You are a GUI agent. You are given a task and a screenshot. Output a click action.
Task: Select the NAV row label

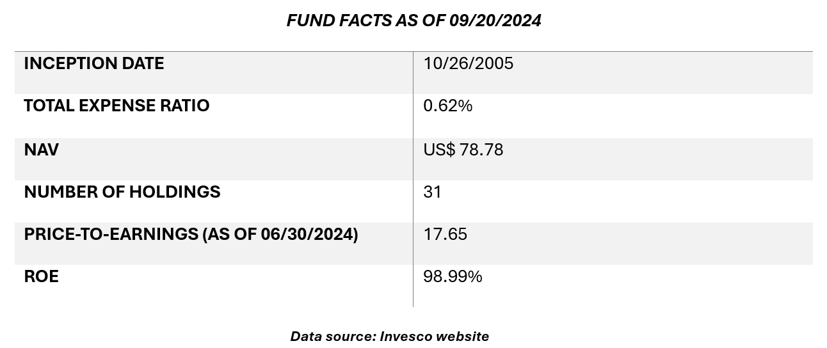[41, 150]
